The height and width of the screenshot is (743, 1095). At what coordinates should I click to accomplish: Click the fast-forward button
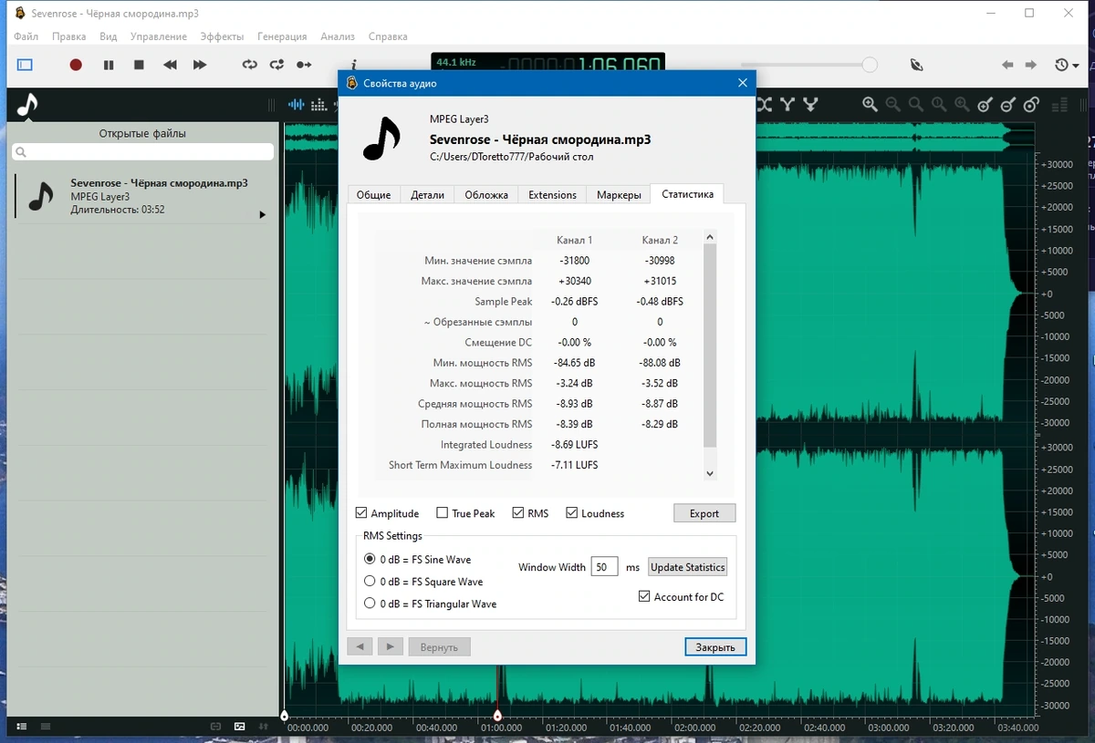[200, 65]
